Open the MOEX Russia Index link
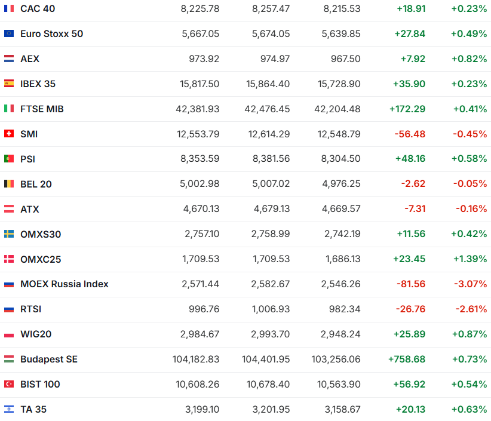This screenshot has width=491, height=421. pos(65,284)
